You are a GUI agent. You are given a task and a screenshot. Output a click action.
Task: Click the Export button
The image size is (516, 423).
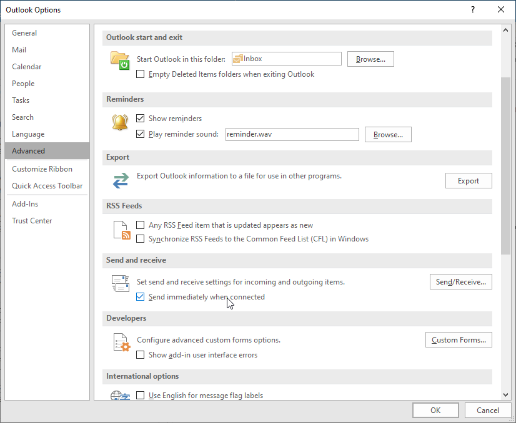point(469,181)
